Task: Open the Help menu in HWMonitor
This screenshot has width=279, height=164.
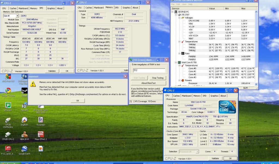Action: tap(190, 4)
